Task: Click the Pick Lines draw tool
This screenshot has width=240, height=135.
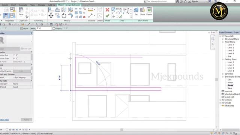Action: [x=121, y=16]
